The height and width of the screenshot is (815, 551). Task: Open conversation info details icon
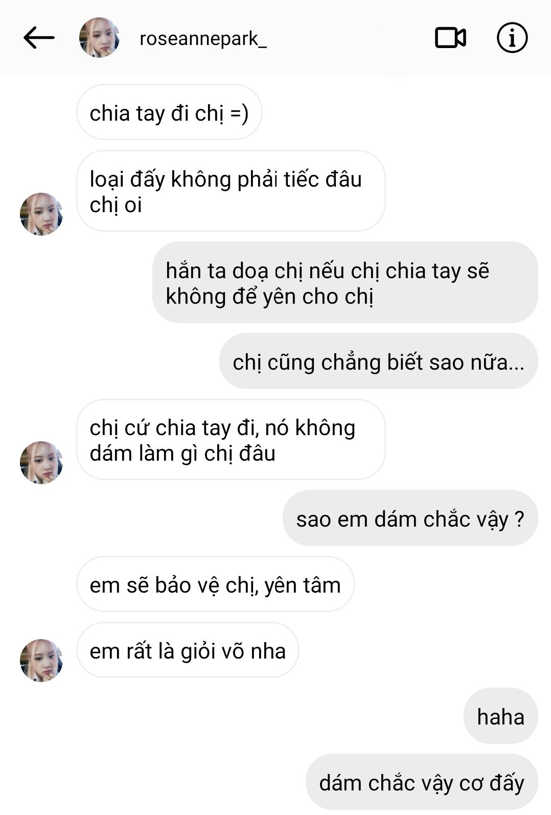click(x=512, y=37)
